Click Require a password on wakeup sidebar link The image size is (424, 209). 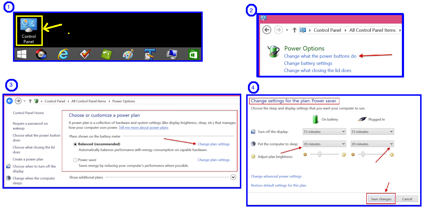[x=30, y=126]
